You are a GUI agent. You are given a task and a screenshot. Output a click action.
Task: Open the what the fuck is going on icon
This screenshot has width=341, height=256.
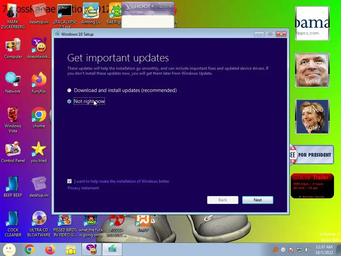click(91, 226)
